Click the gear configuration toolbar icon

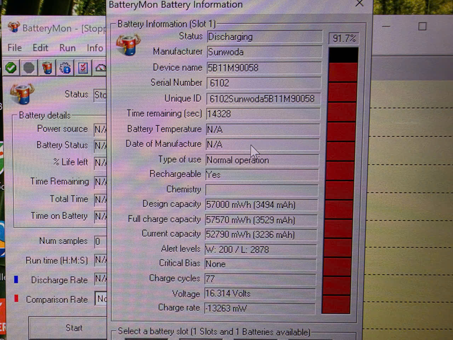point(65,68)
